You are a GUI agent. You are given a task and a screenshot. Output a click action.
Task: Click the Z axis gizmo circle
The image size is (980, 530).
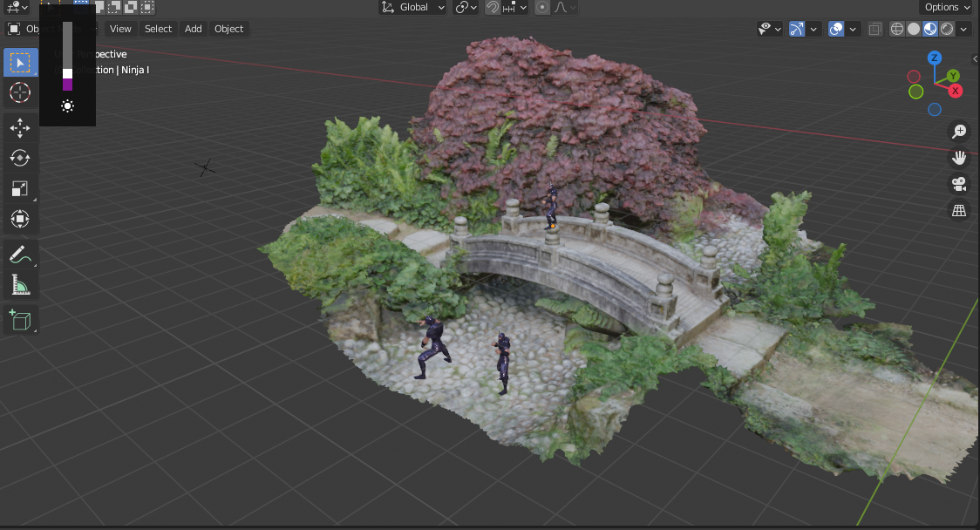click(x=935, y=58)
